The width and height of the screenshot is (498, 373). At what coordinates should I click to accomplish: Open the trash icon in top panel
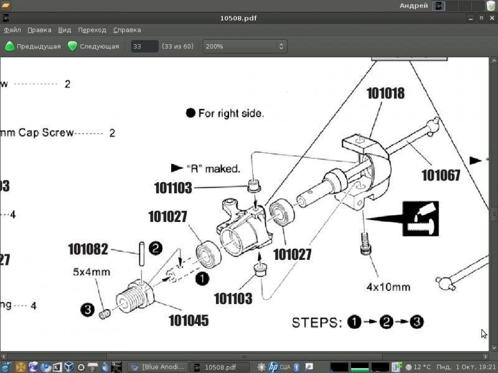491,6
